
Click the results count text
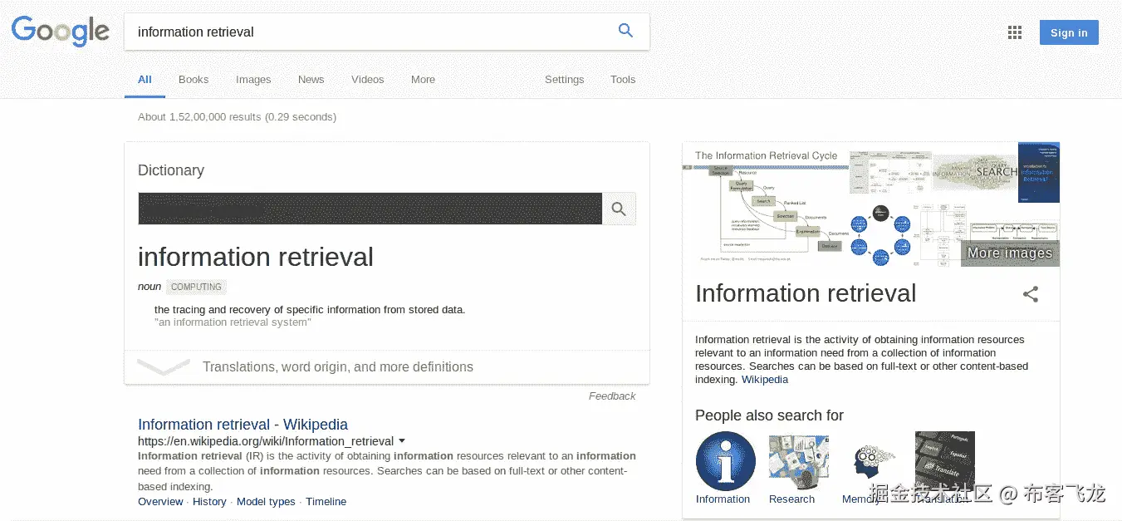237,117
